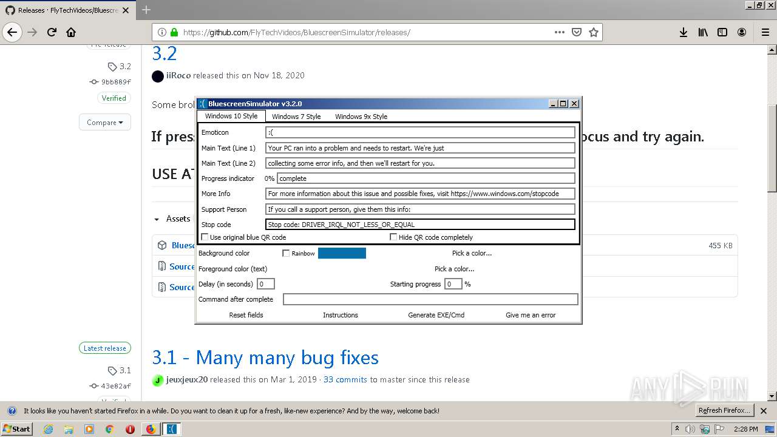Focus the Starting progress field
The height and width of the screenshot is (437, 777).
(x=453, y=283)
